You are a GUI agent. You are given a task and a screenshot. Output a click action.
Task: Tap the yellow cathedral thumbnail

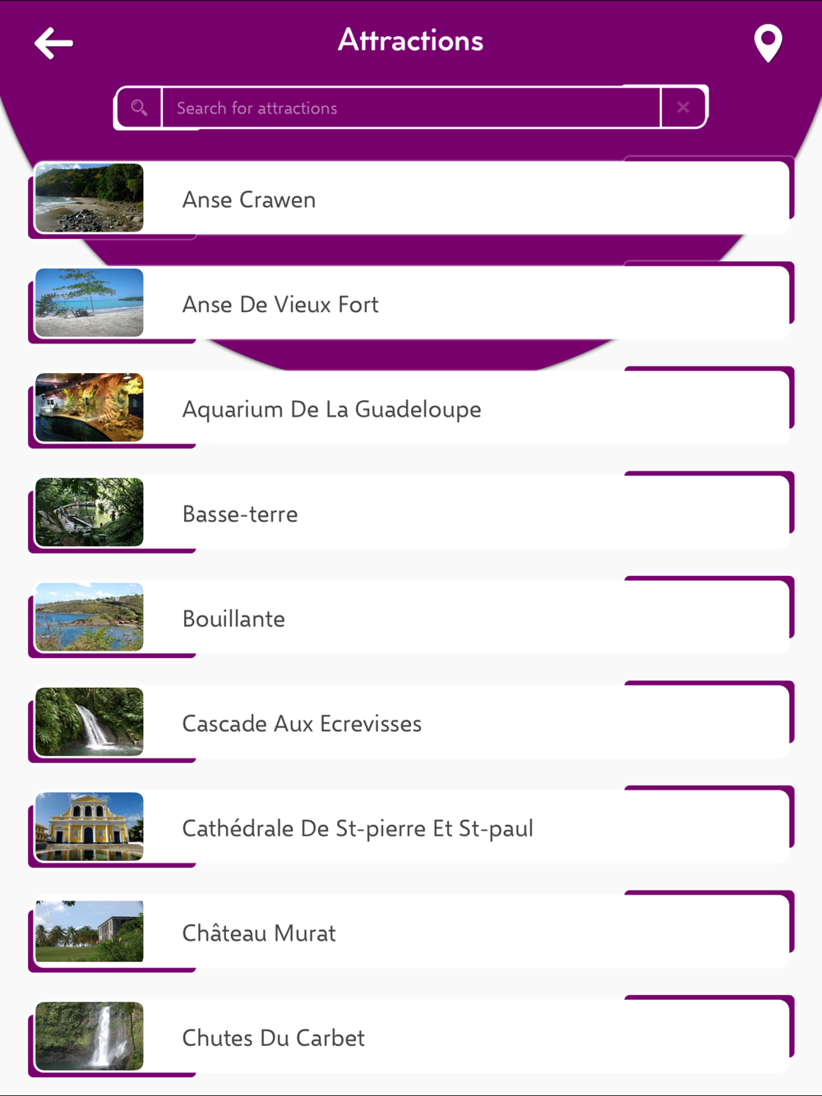90,827
